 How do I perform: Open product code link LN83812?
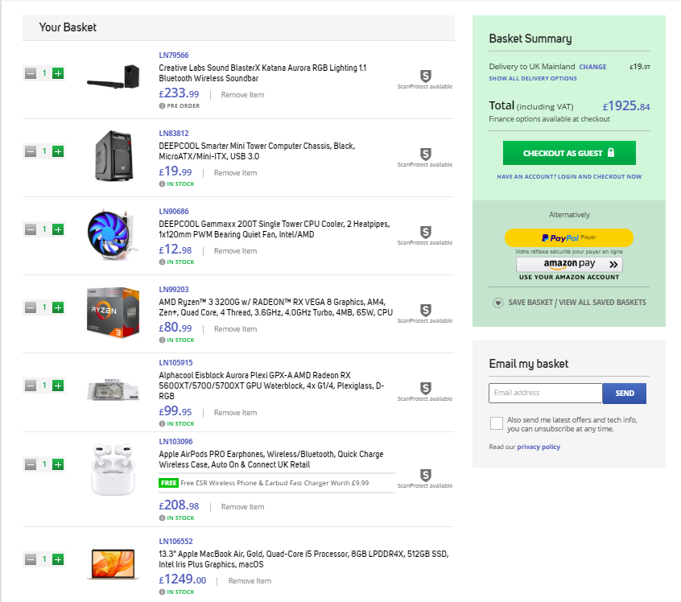coord(174,134)
